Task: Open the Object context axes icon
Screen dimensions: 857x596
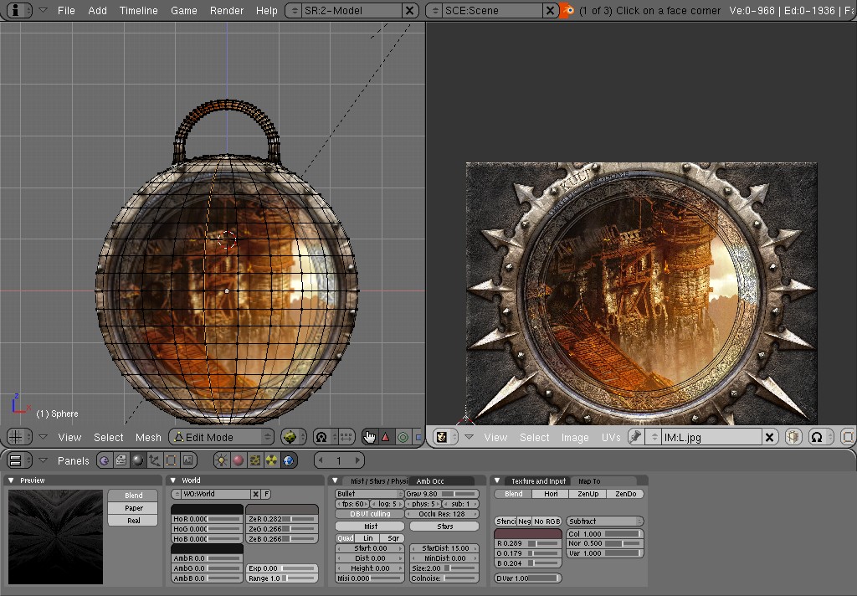Action: pos(155,460)
